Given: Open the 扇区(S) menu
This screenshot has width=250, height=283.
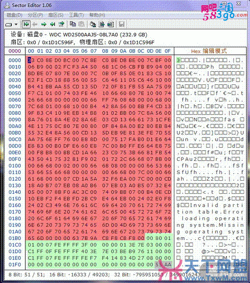Looking at the screenshot, I should [56, 15].
